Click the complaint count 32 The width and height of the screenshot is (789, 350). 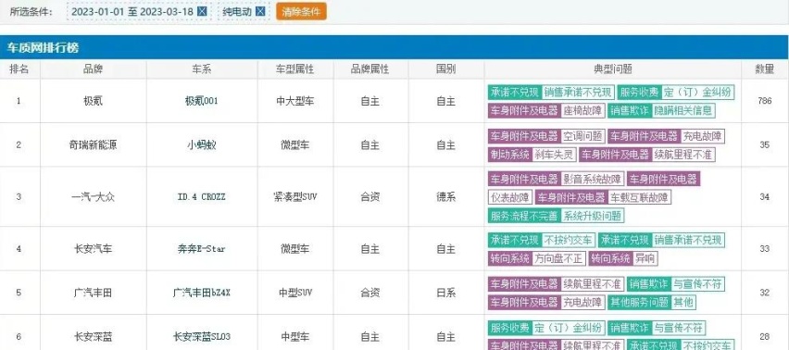click(764, 293)
